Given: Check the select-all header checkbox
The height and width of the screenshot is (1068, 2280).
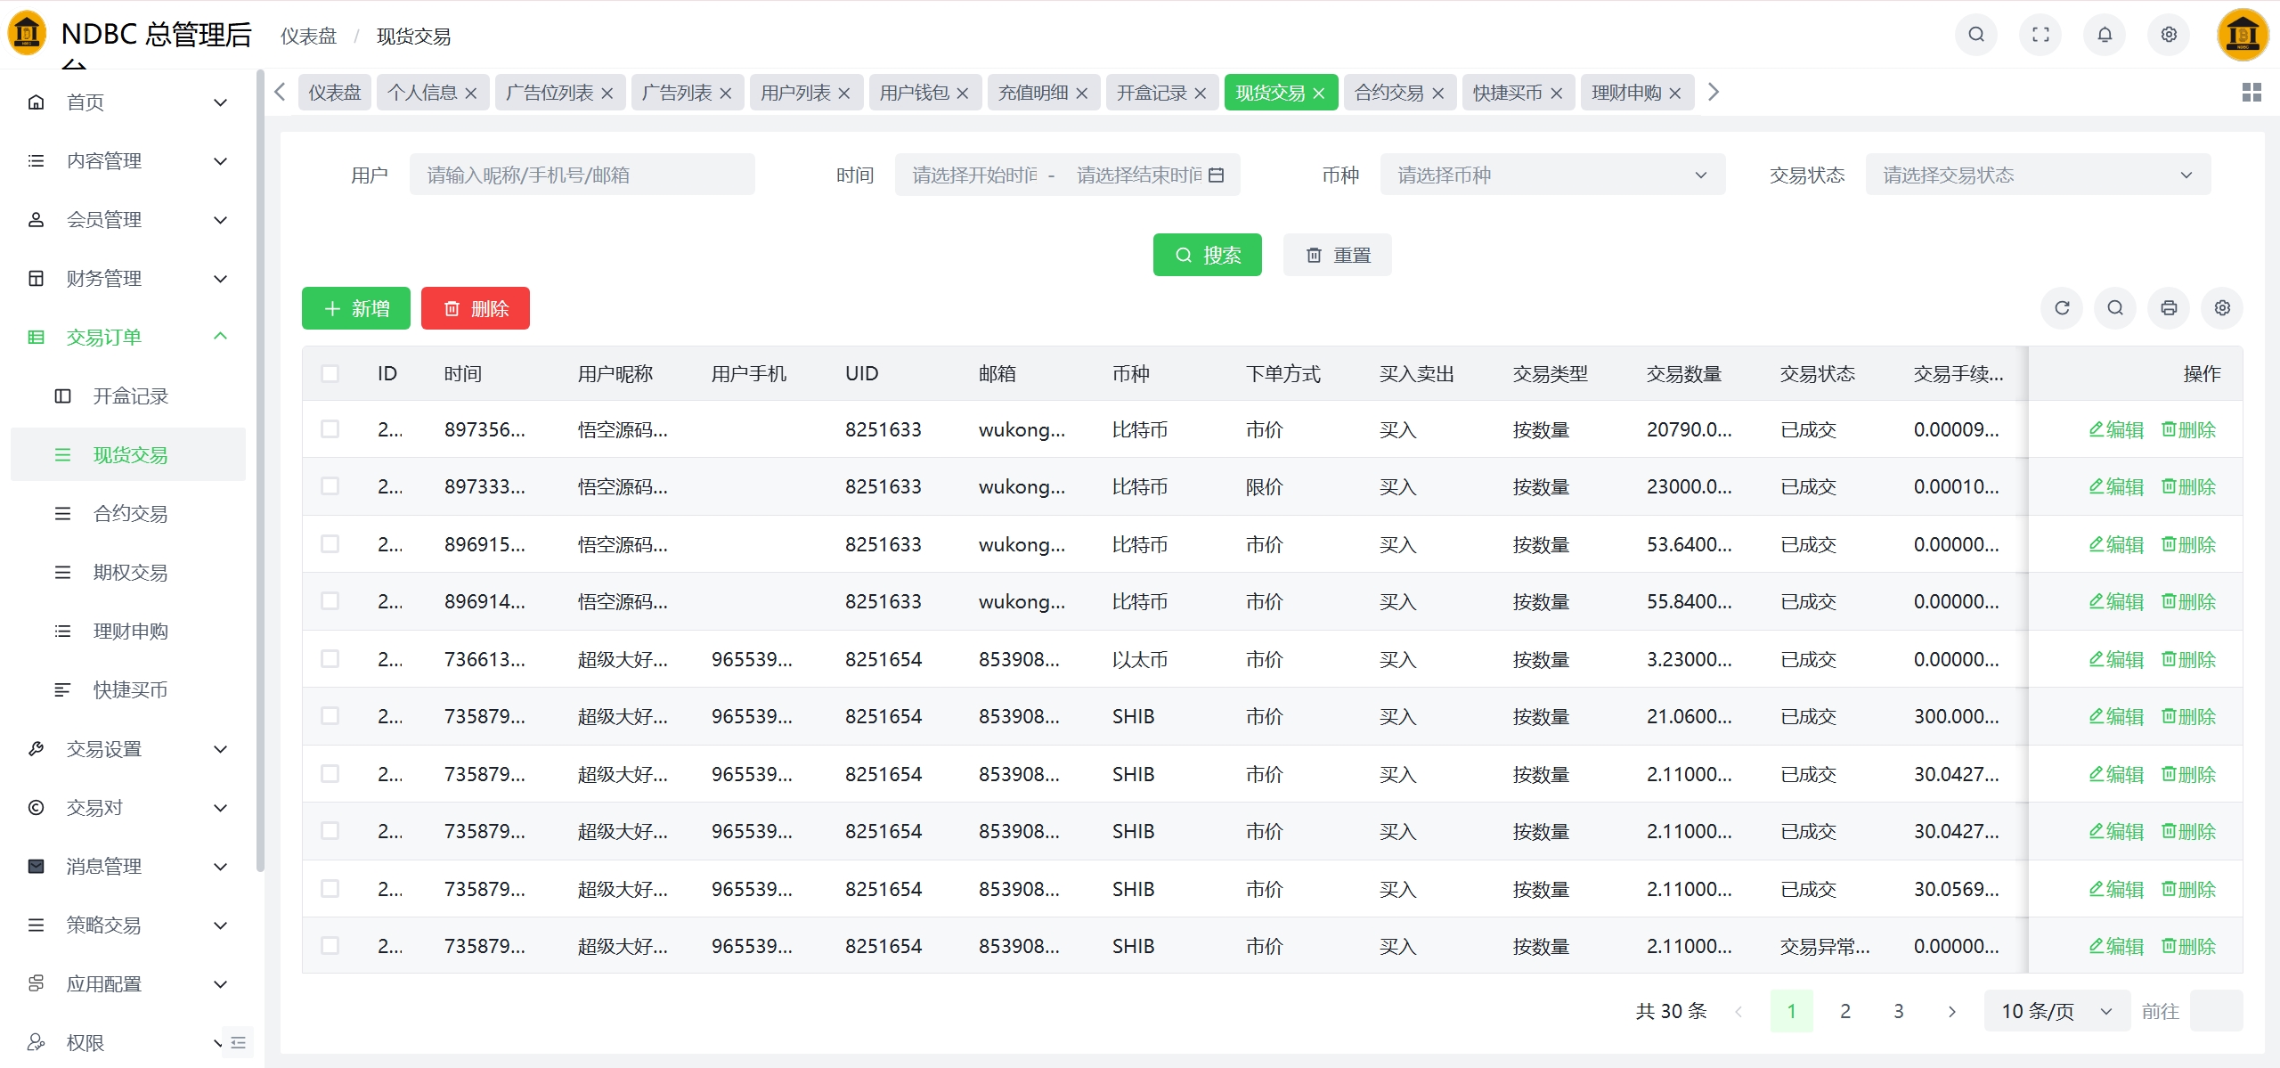Looking at the screenshot, I should coord(330,374).
